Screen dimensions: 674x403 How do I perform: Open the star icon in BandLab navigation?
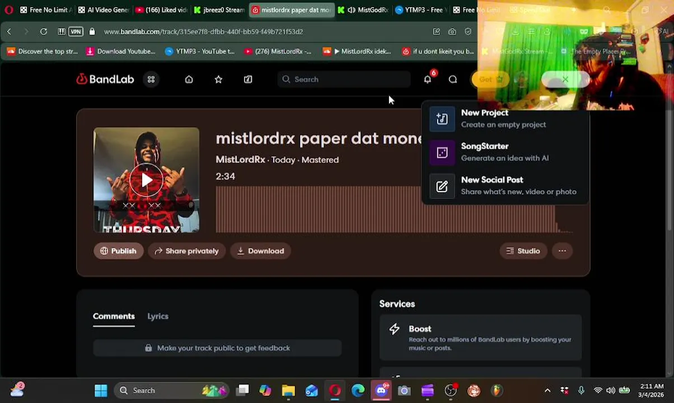coord(218,79)
